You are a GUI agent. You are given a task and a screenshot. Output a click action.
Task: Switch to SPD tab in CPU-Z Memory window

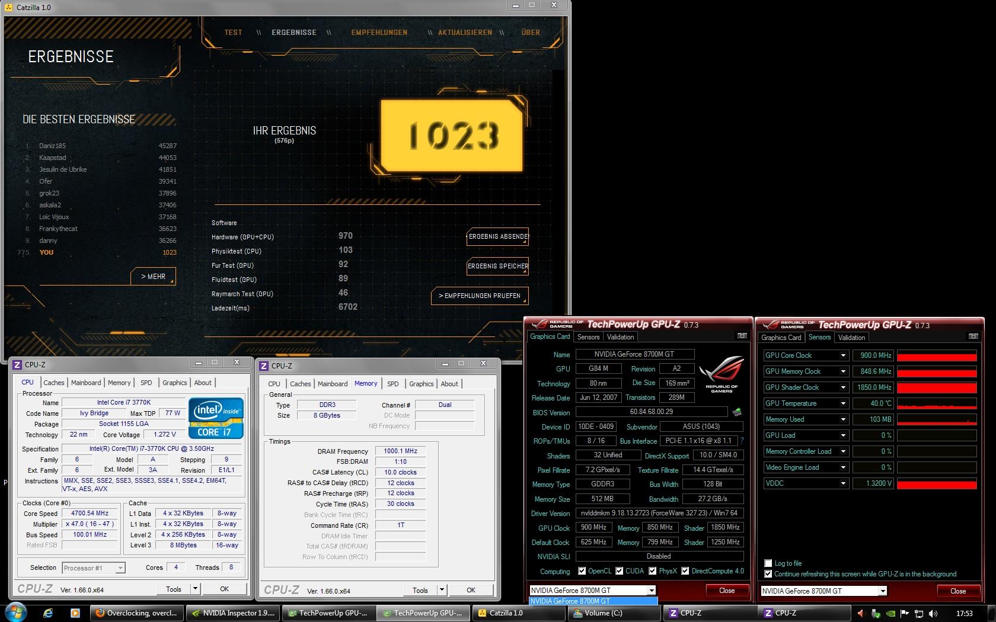click(x=392, y=384)
